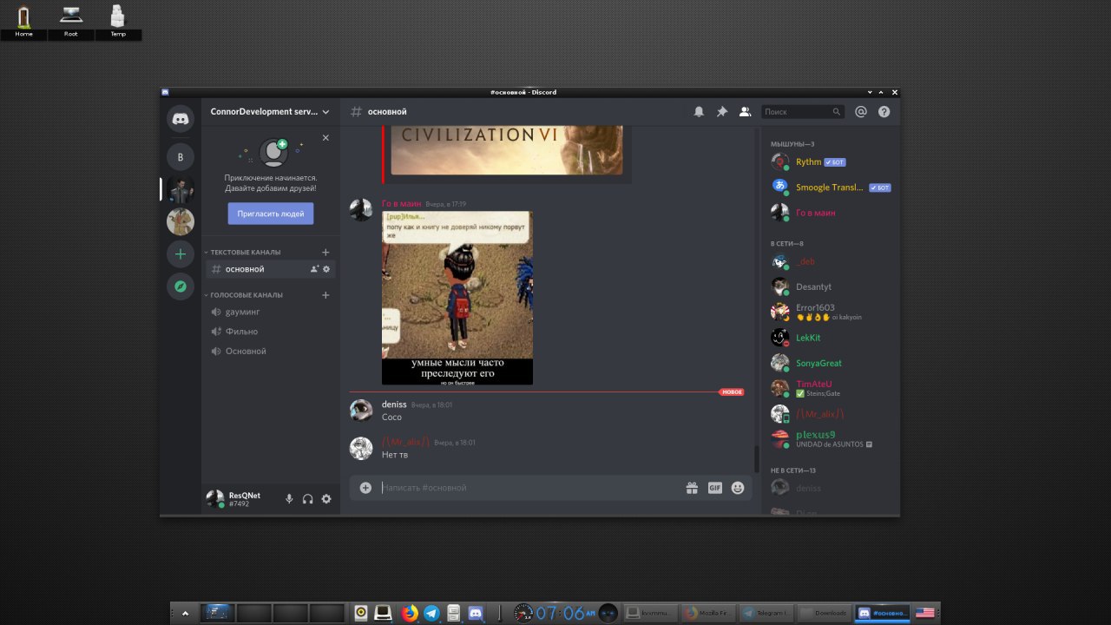Click the attach file plus button
Image resolution: width=1111 pixels, height=625 pixels.
pos(365,488)
